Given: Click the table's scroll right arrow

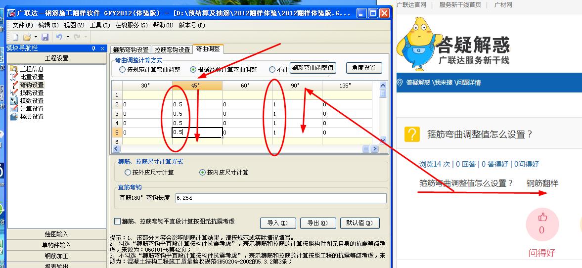Looking at the screenshot, I should click(x=374, y=148).
